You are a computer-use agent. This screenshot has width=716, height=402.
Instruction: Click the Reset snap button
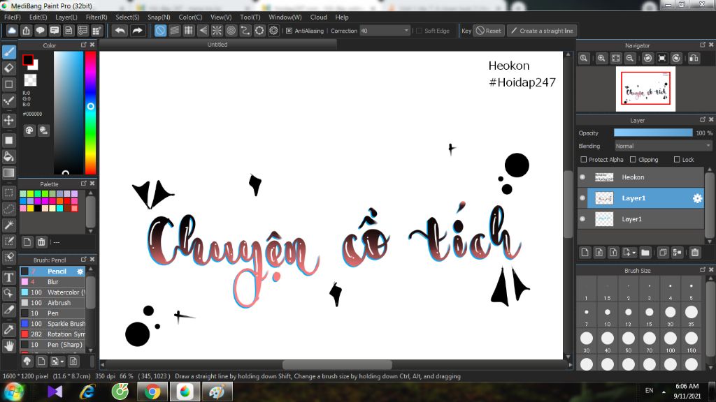tap(489, 31)
